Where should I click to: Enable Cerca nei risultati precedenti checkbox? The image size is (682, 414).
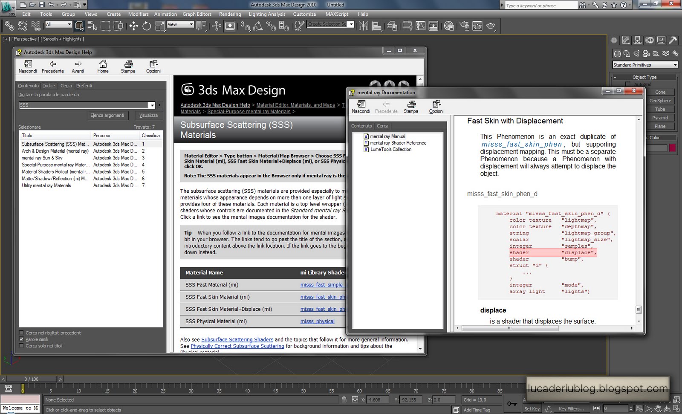[x=21, y=333]
